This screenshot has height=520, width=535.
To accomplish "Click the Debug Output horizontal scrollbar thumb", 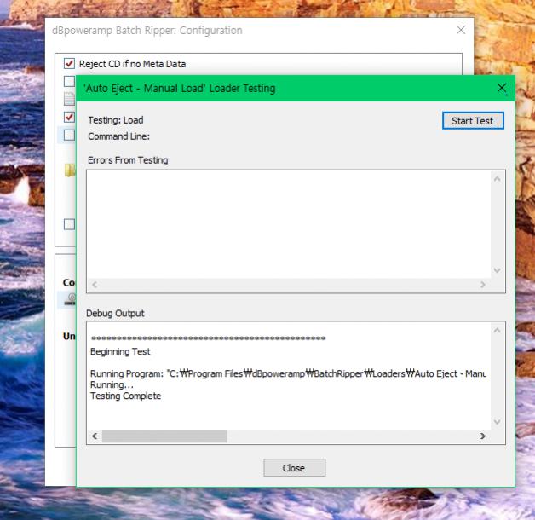I will 164,436.
